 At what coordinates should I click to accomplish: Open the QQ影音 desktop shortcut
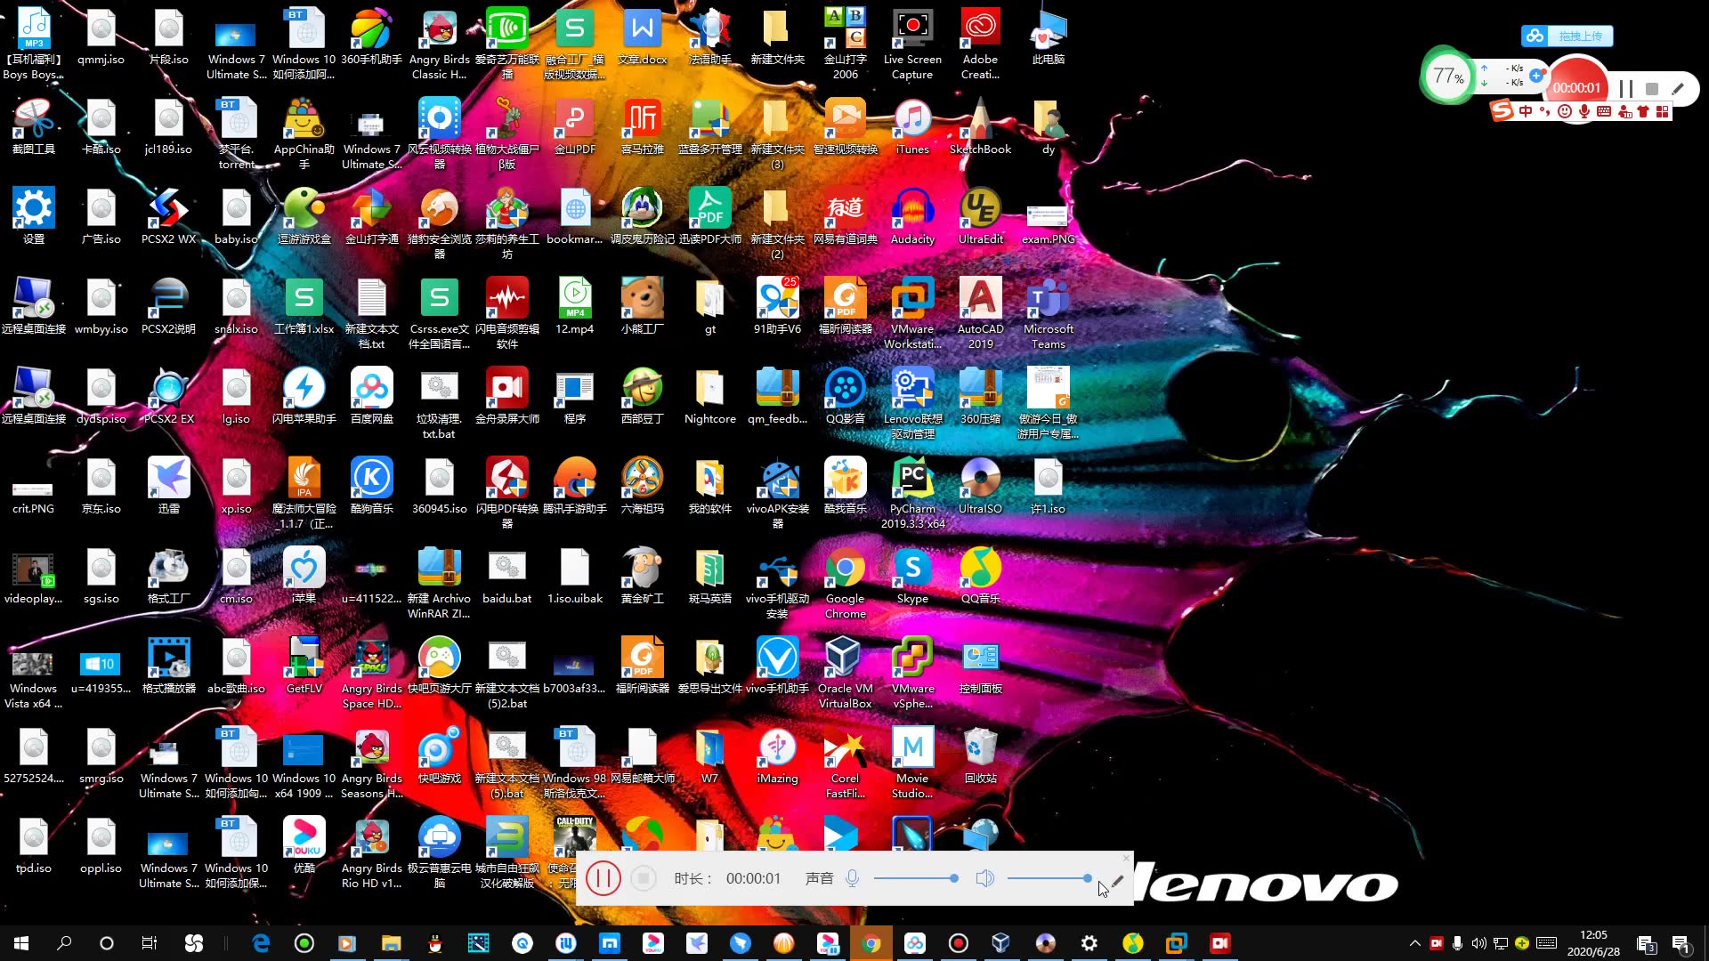pos(845,397)
